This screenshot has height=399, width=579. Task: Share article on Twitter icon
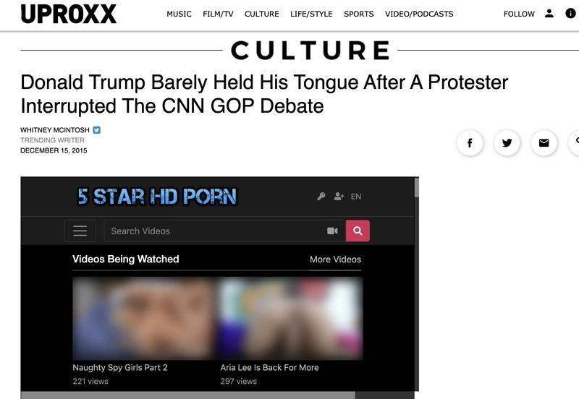click(507, 142)
